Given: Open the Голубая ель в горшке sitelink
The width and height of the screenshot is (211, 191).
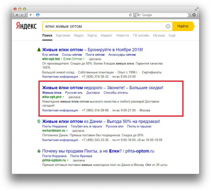Looking at the screenshot, I should pos(86,127).
